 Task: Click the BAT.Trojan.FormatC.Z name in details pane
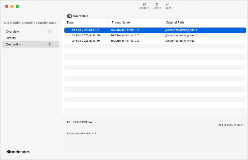(79, 122)
